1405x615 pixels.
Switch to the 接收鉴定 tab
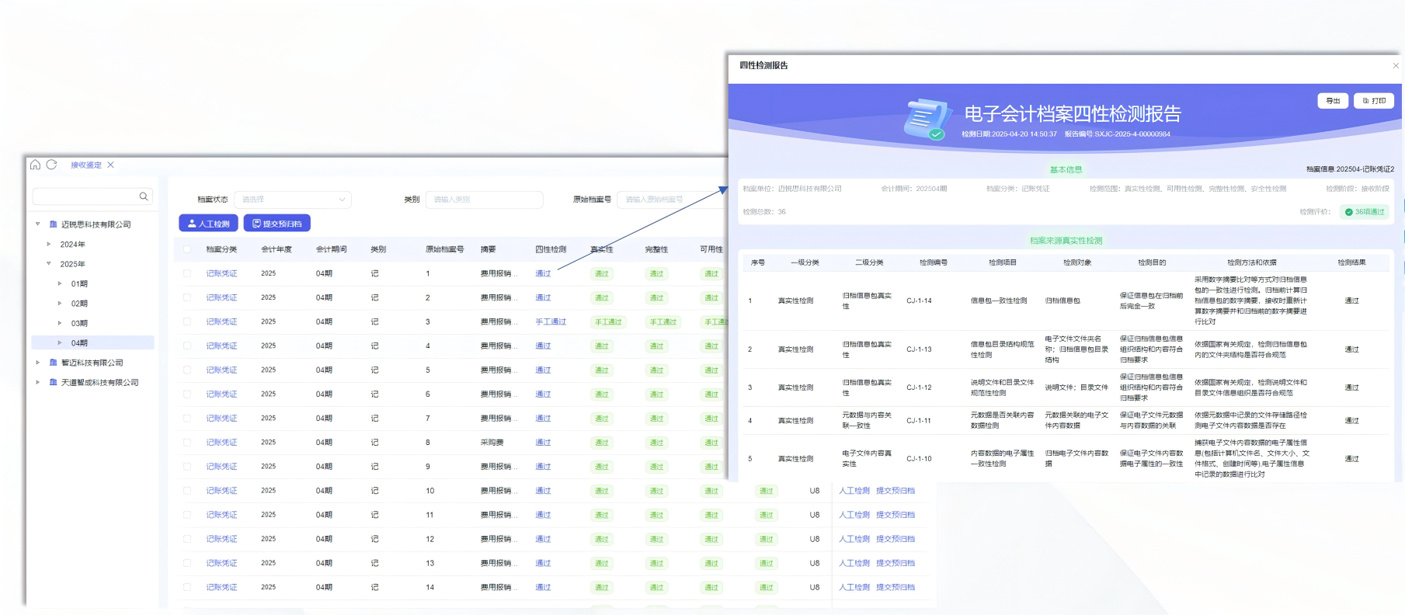tap(86, 165)
